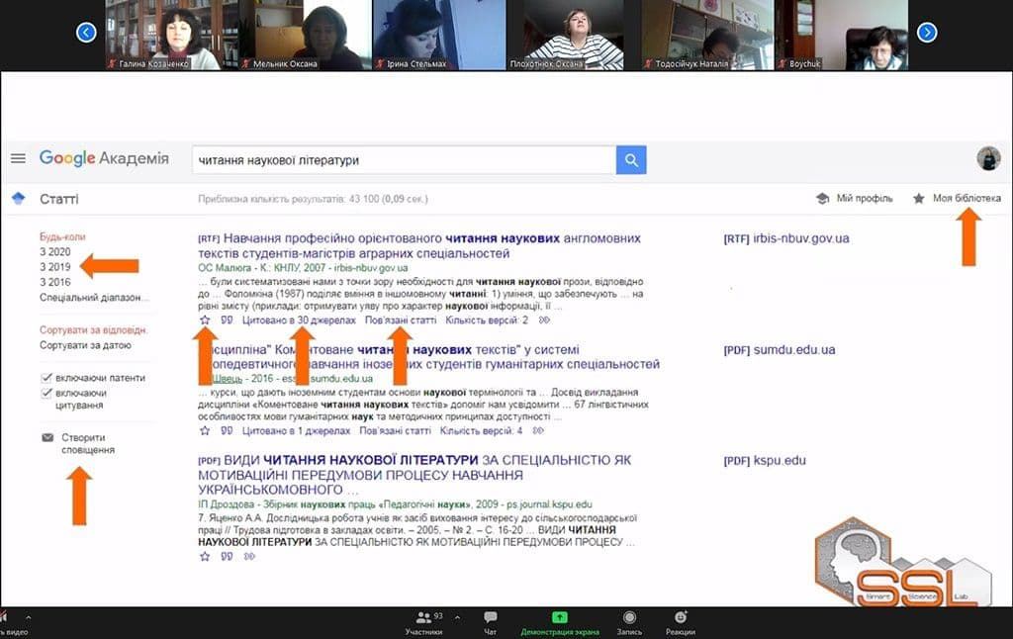
Task: Click the Створити сповіщення link
Action: click(88, 444)
